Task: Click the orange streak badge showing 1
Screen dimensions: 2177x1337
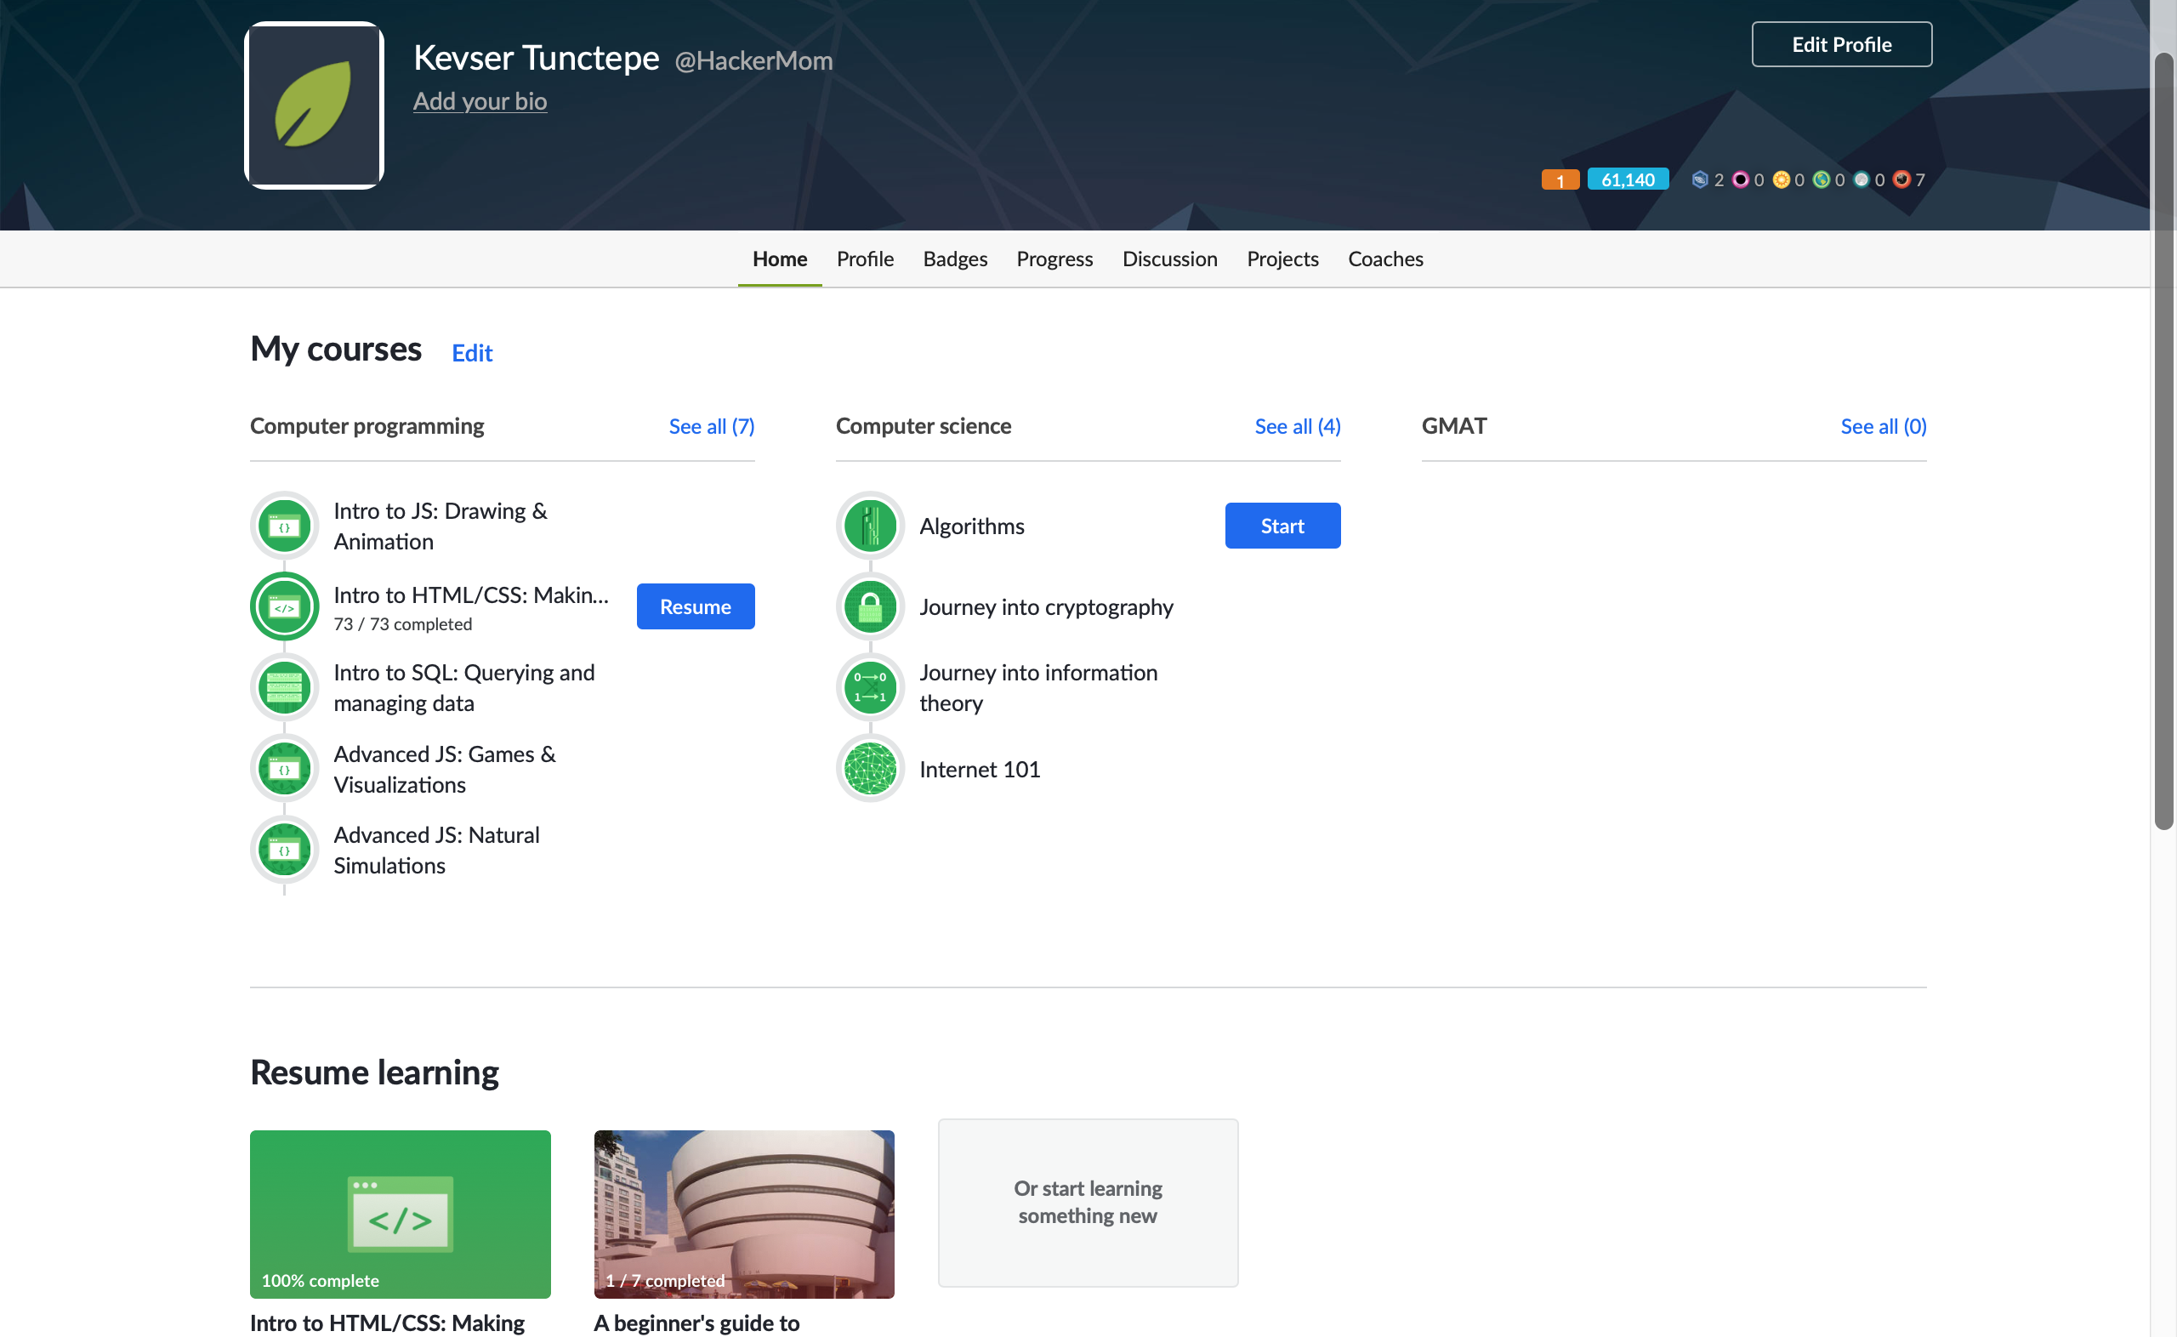Action: 1560,179
